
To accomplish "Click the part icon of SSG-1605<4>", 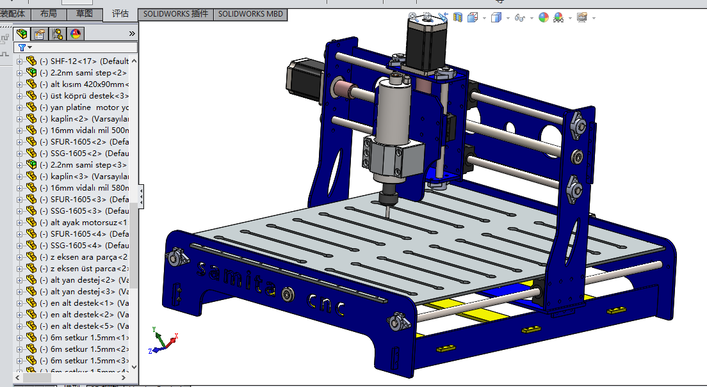I will 31,245.
